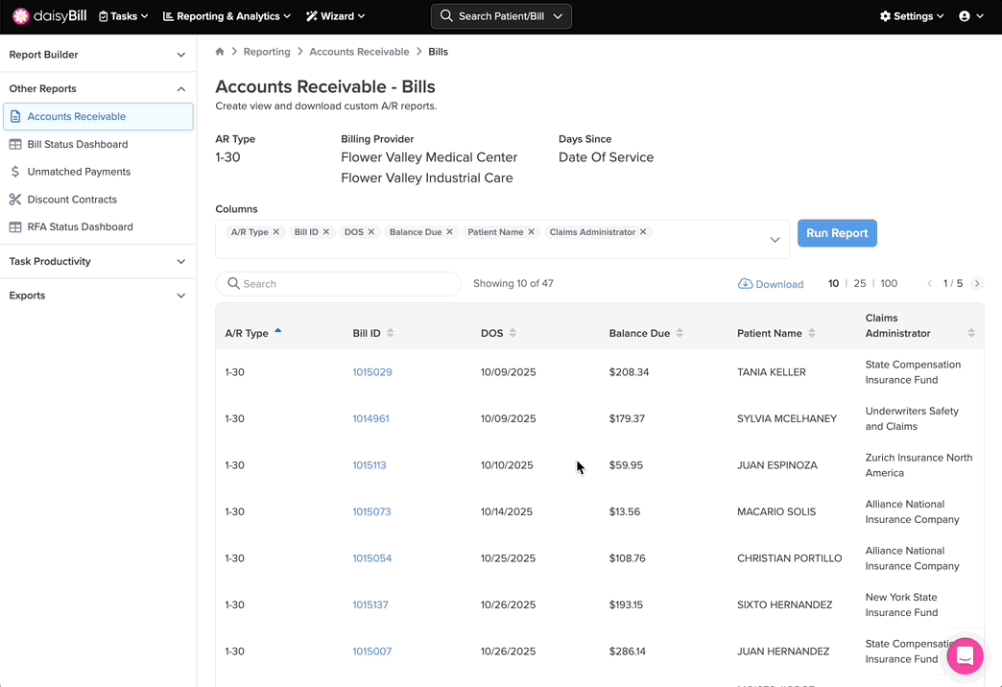Viewport: 1002px width, 687px height.
Task: Expand the Columns selector dropdown
Action: [x=775, y=240]
